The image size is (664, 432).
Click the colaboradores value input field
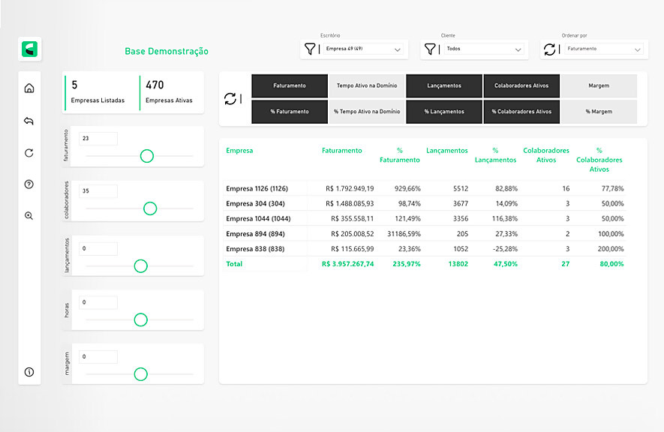(98, 191)
